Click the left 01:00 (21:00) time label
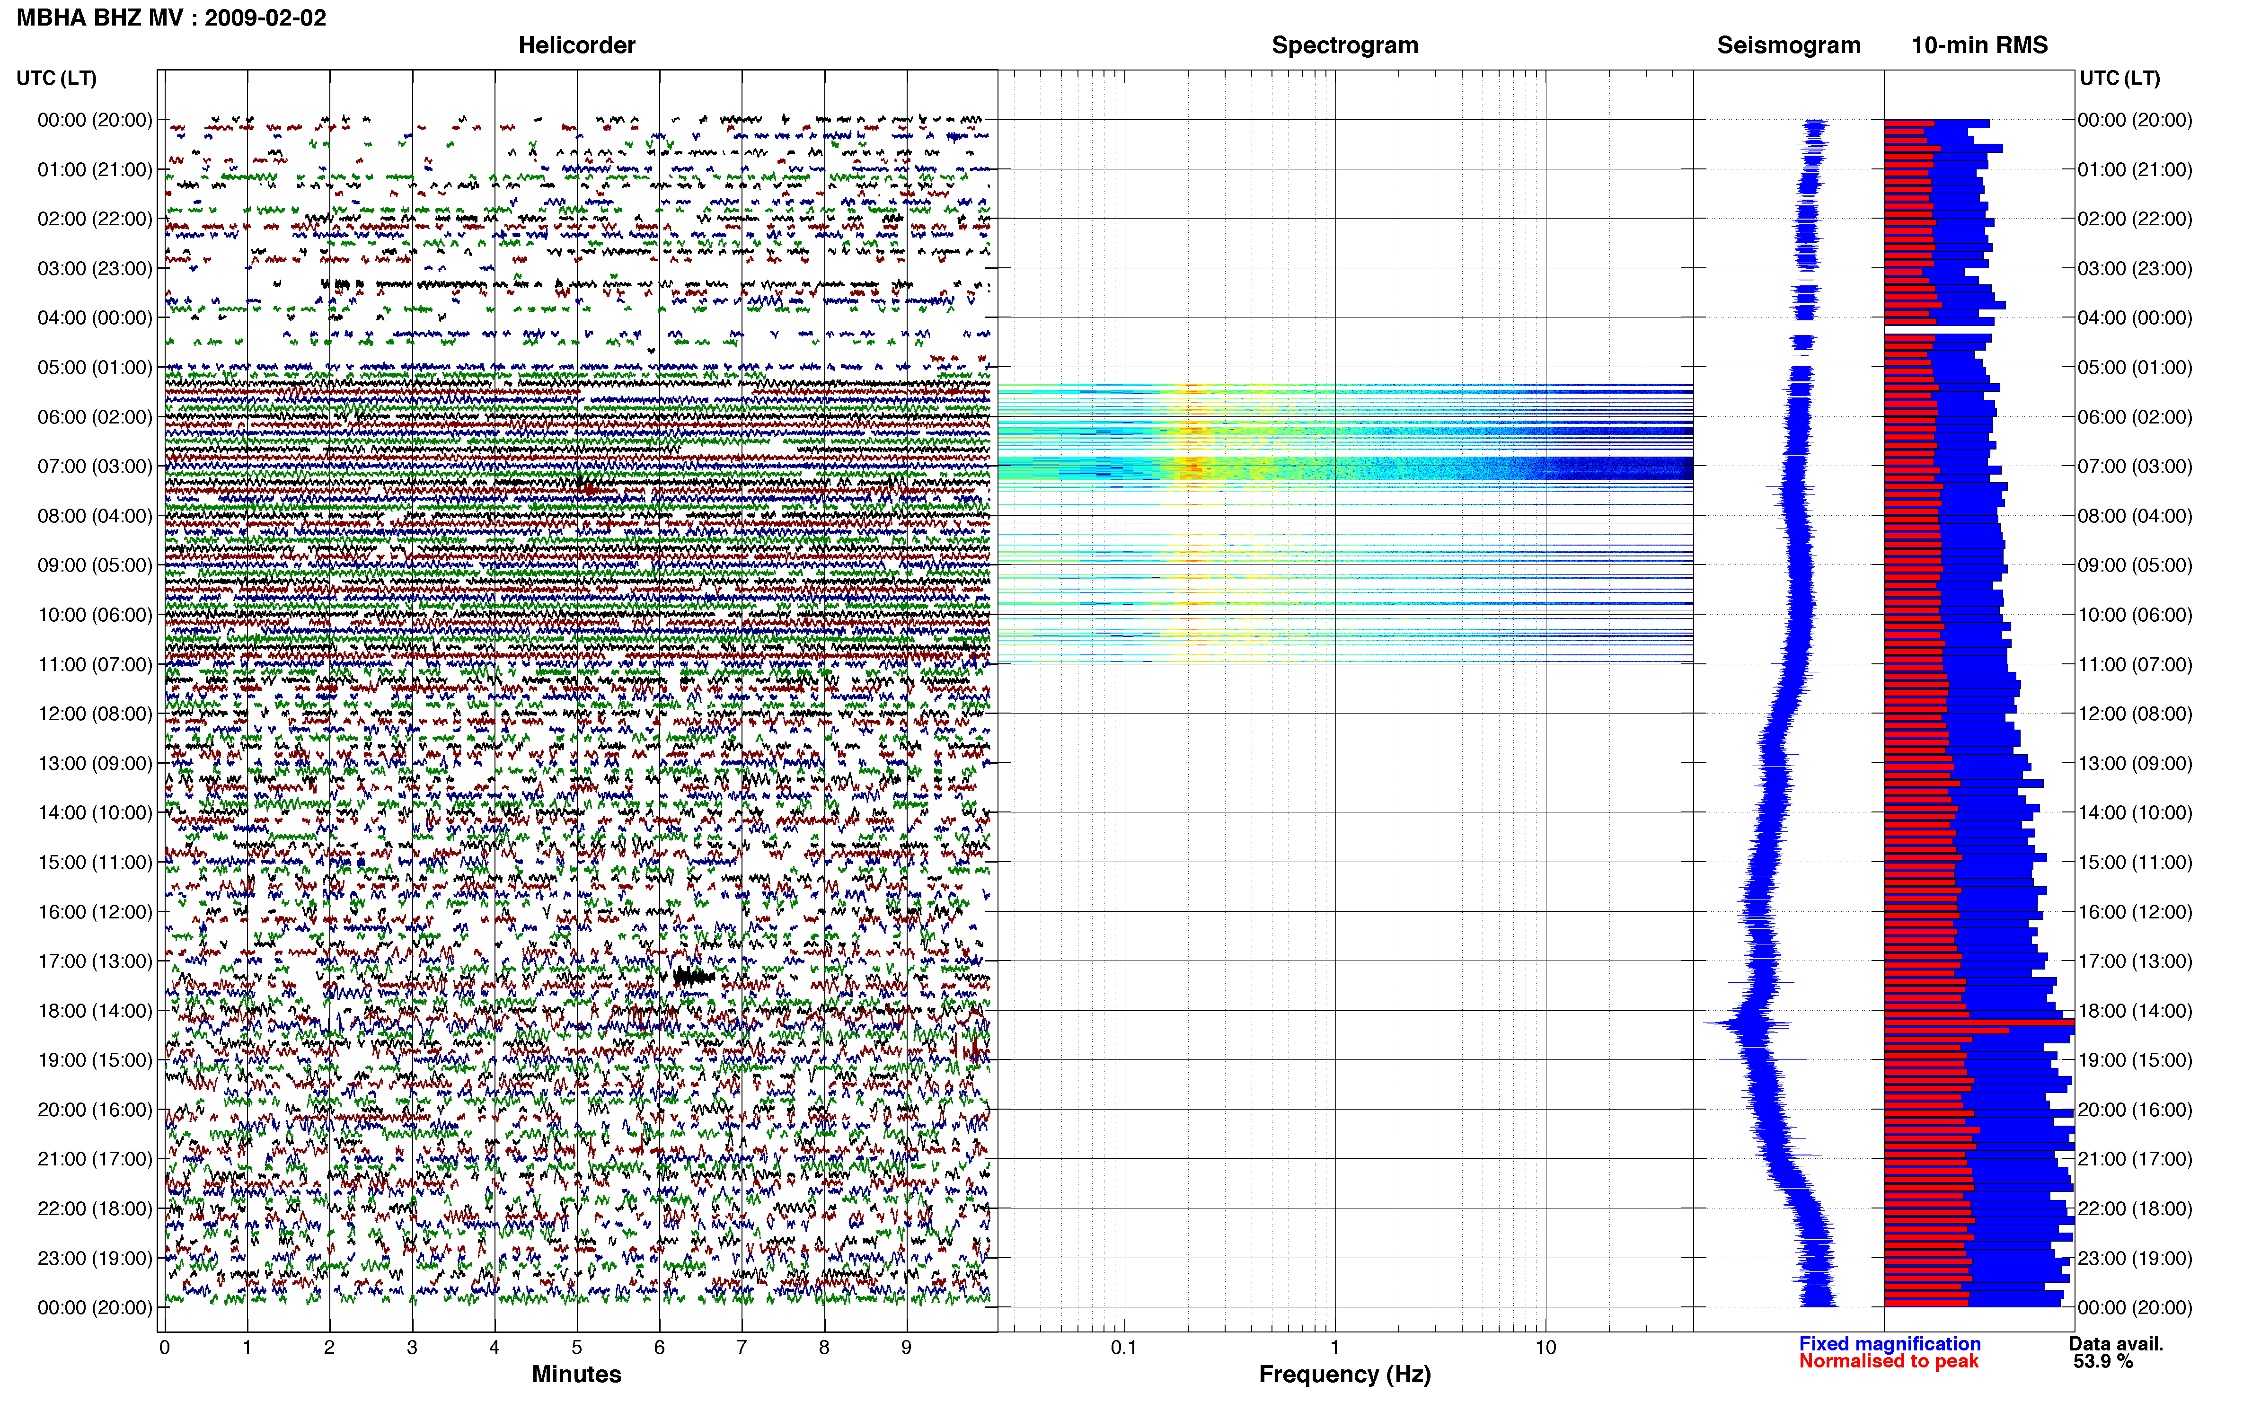2243x1402 pixels. tap(95, 170)
